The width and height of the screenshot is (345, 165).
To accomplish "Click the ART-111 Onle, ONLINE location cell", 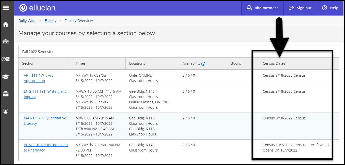I will [140, 75].
